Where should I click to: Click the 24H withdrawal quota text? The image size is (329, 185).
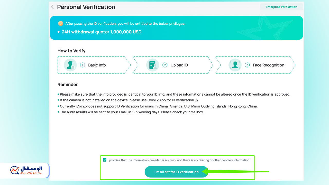tap(102, 32)
